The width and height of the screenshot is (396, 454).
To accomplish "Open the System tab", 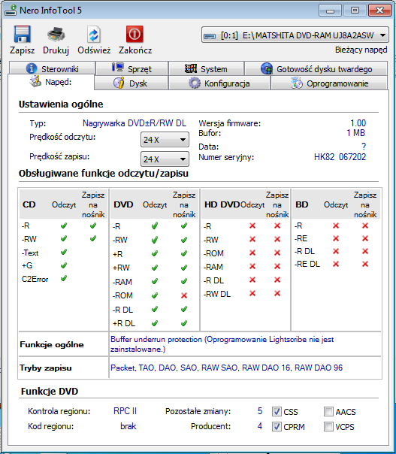I will pos(206,69).
